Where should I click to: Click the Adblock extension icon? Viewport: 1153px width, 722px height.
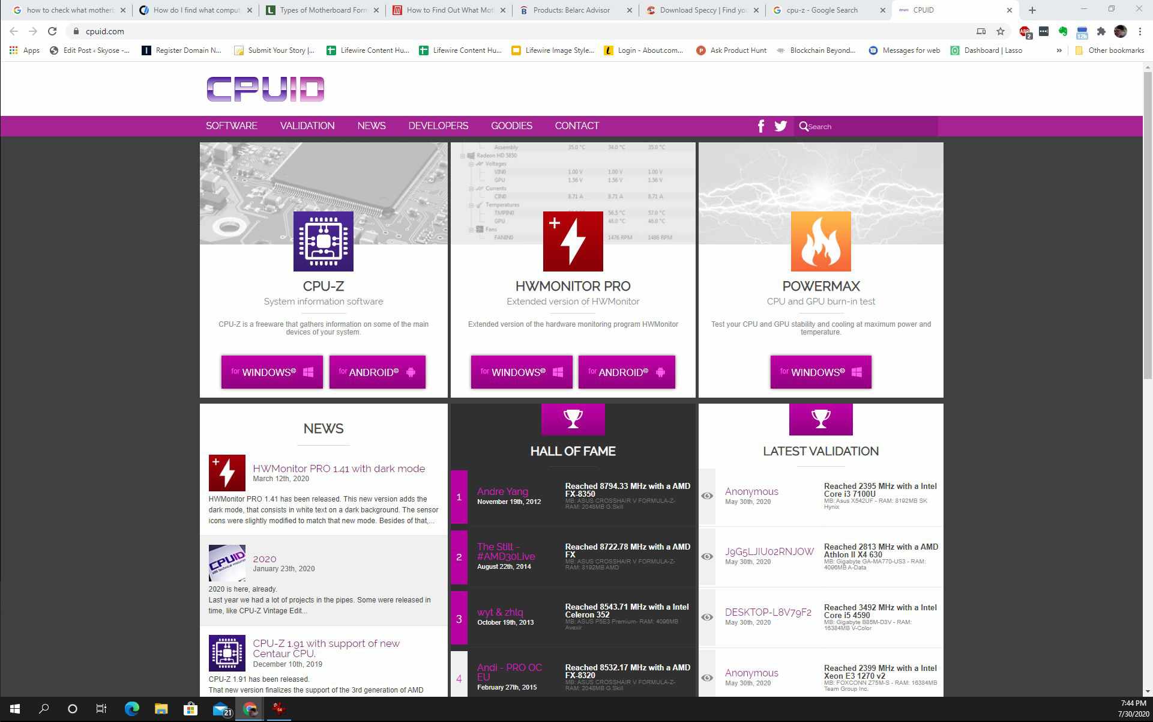point(1025,32)
